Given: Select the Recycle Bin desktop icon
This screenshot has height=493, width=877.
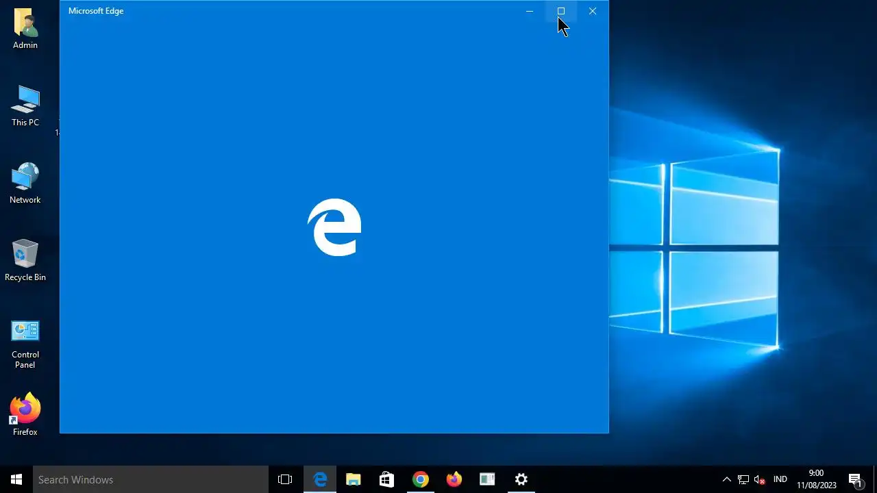Looking at the screenshot, I should click(25, 261).
